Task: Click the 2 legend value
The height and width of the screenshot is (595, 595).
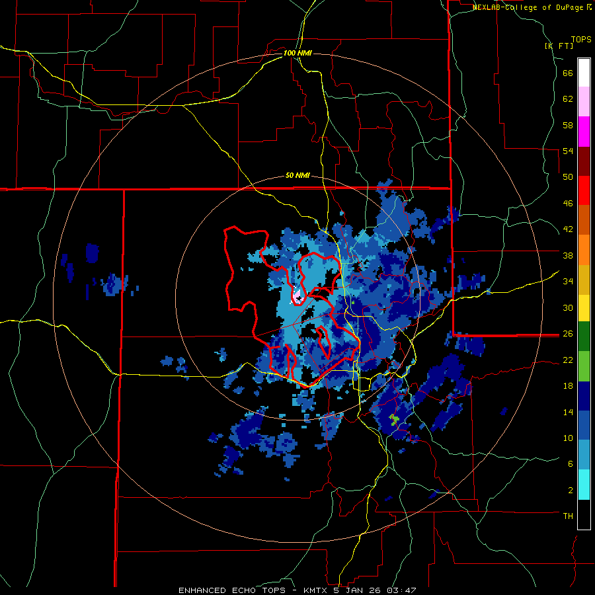Action: coord(571,491)
